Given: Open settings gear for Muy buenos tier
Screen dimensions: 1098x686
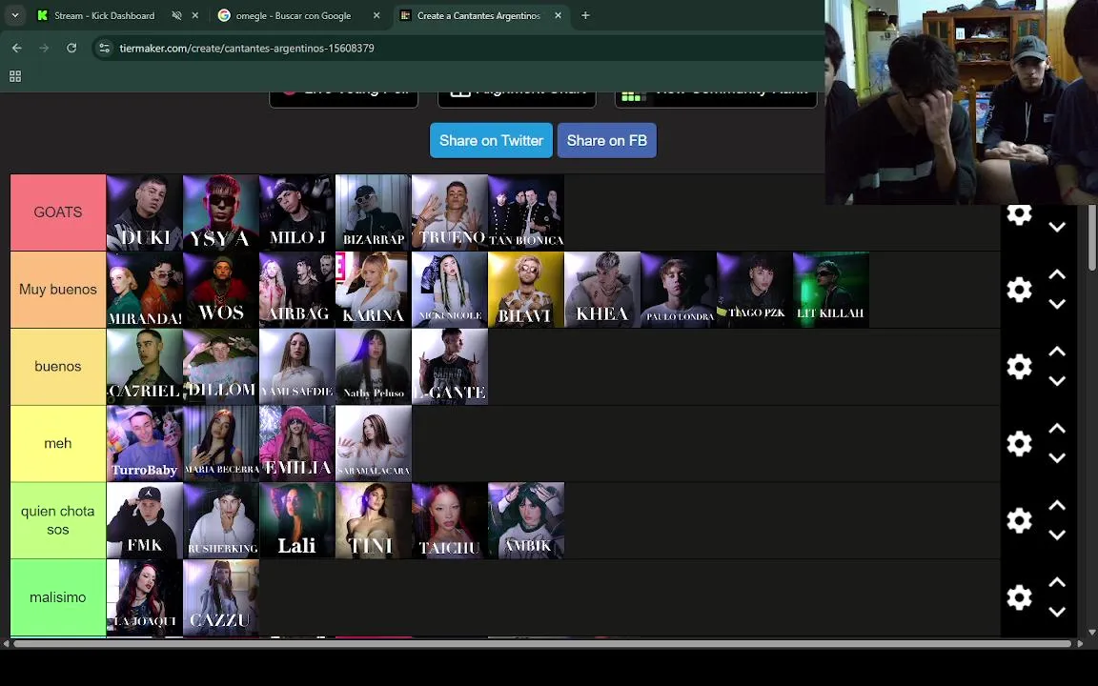Looking at the screenshot, I should click(1019, 289).
